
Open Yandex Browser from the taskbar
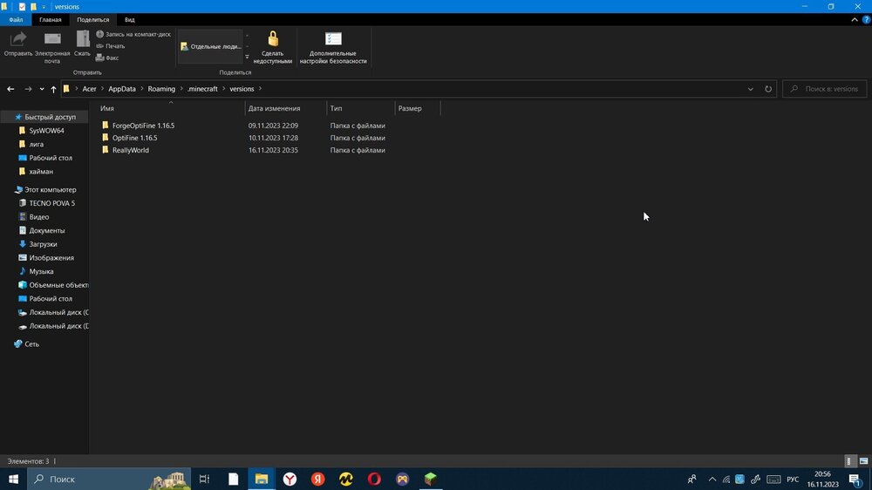pos(290,479)
